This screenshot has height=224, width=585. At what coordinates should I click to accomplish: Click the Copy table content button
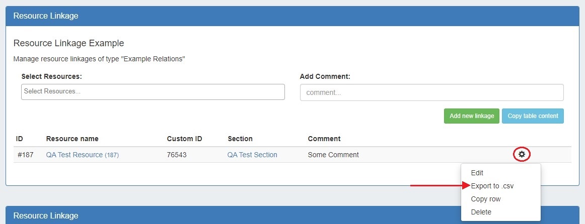533,116
